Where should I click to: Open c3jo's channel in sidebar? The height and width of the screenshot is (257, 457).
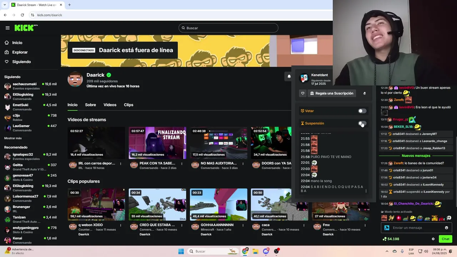(x=30, y=117)
